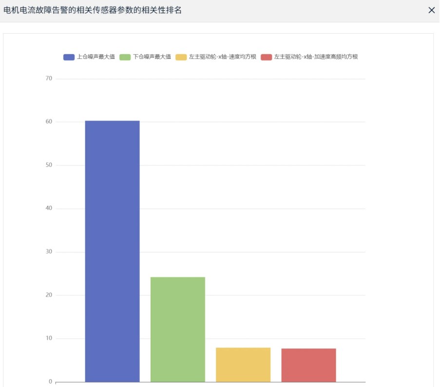Click the green bar in the chart
The width and height of the screenshot is (440, 387).
pos(177,329)
